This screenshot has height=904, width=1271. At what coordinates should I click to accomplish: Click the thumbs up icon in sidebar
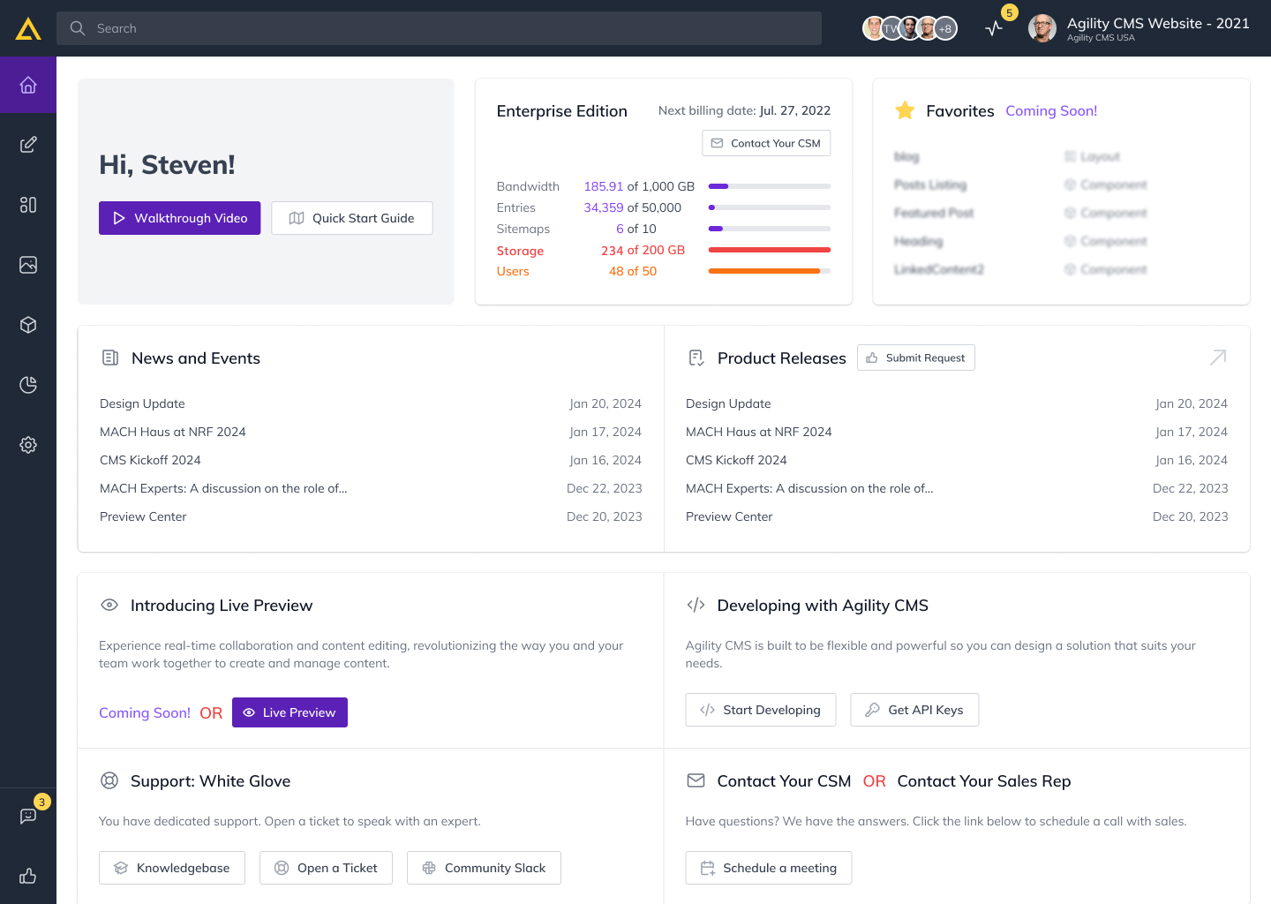[28, 876]
